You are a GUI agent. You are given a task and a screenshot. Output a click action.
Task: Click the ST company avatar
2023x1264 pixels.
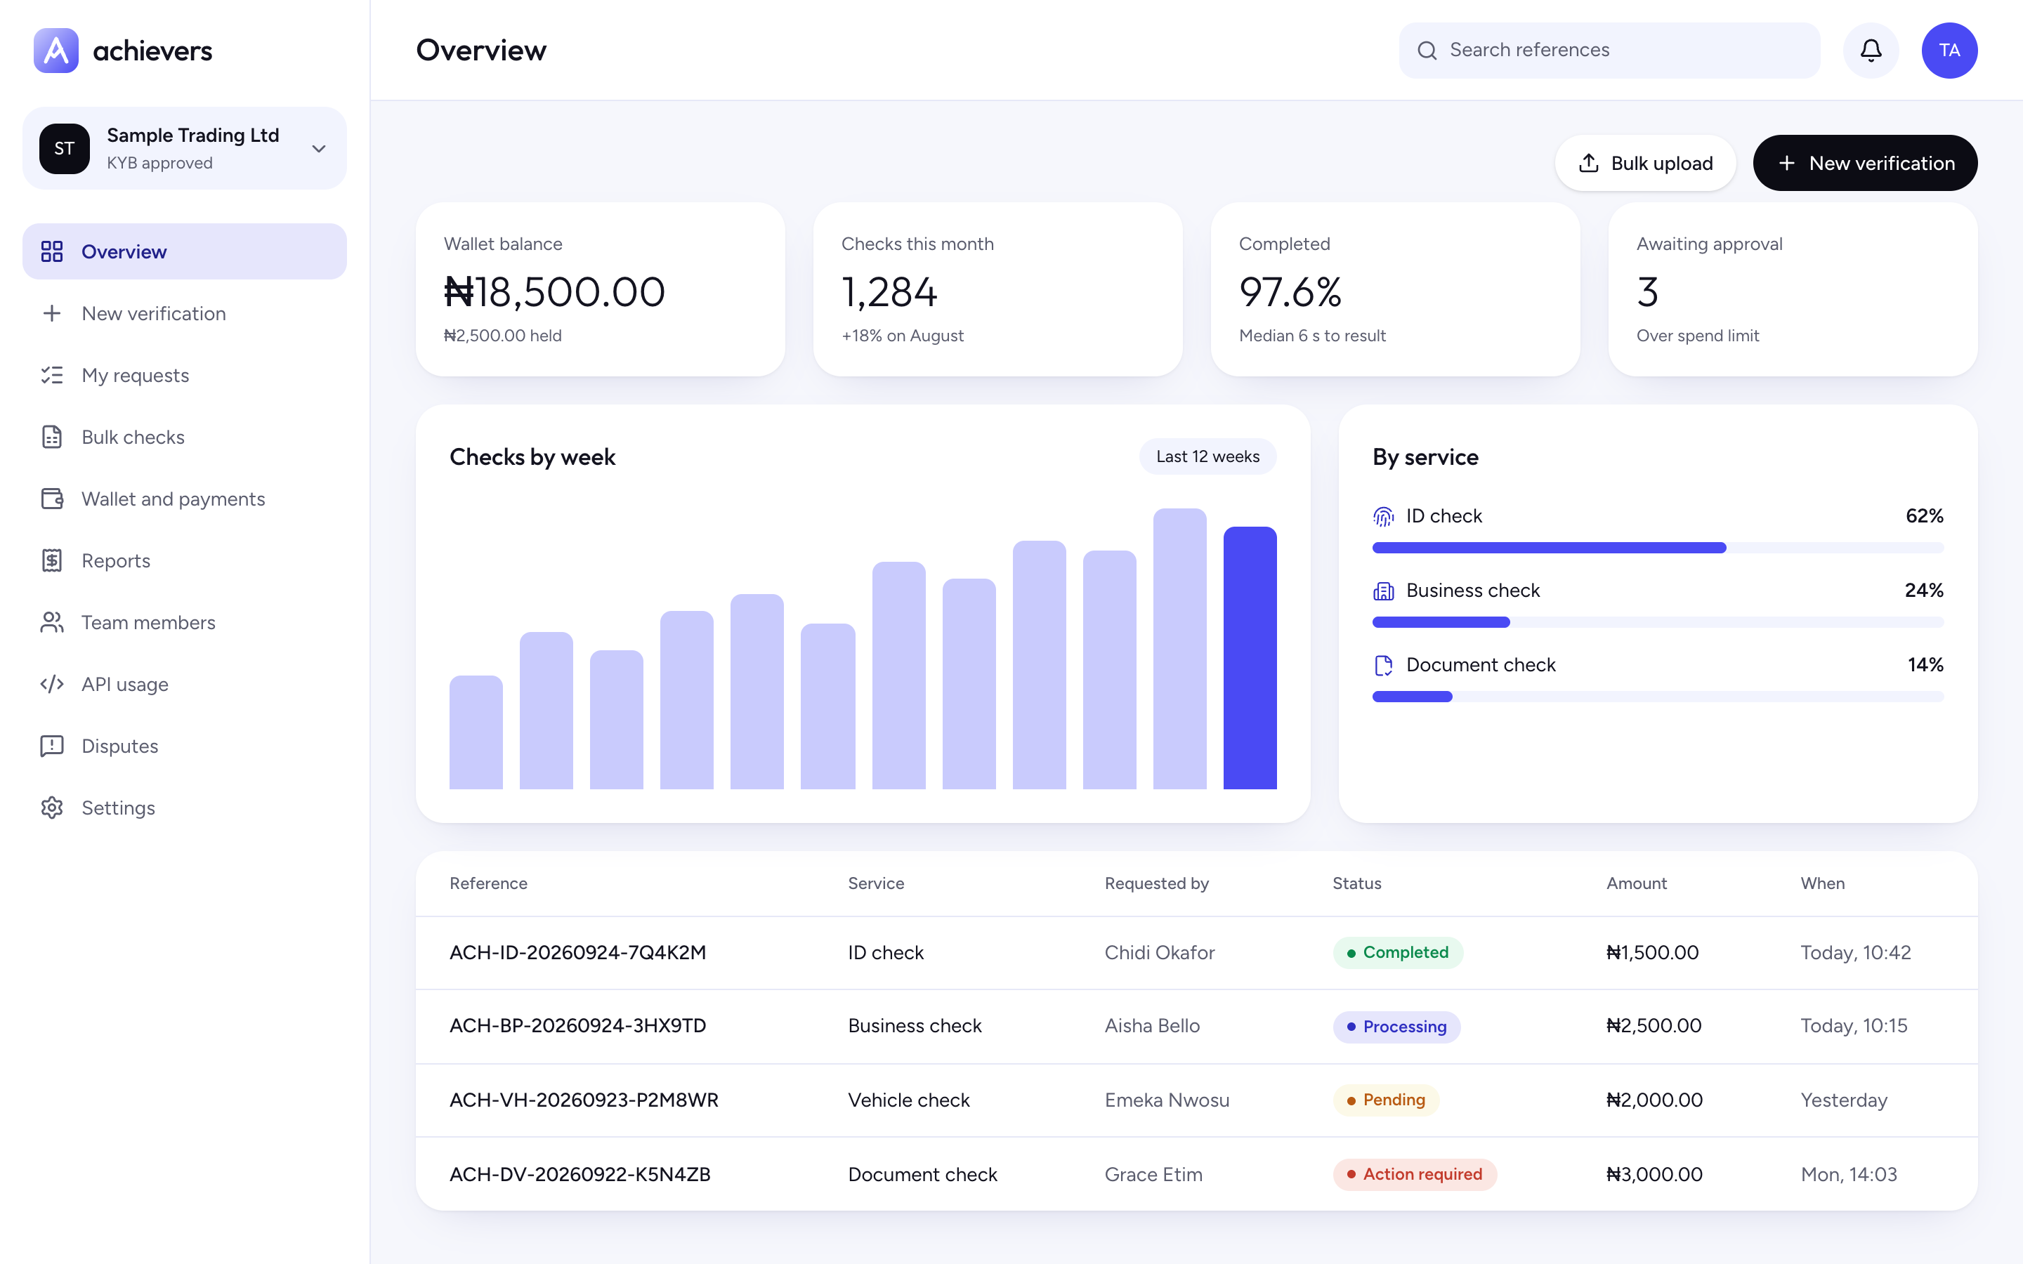65,148
